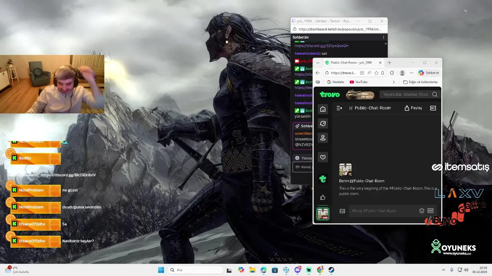Open the Trovo discover compass icon

pos(323,123)
